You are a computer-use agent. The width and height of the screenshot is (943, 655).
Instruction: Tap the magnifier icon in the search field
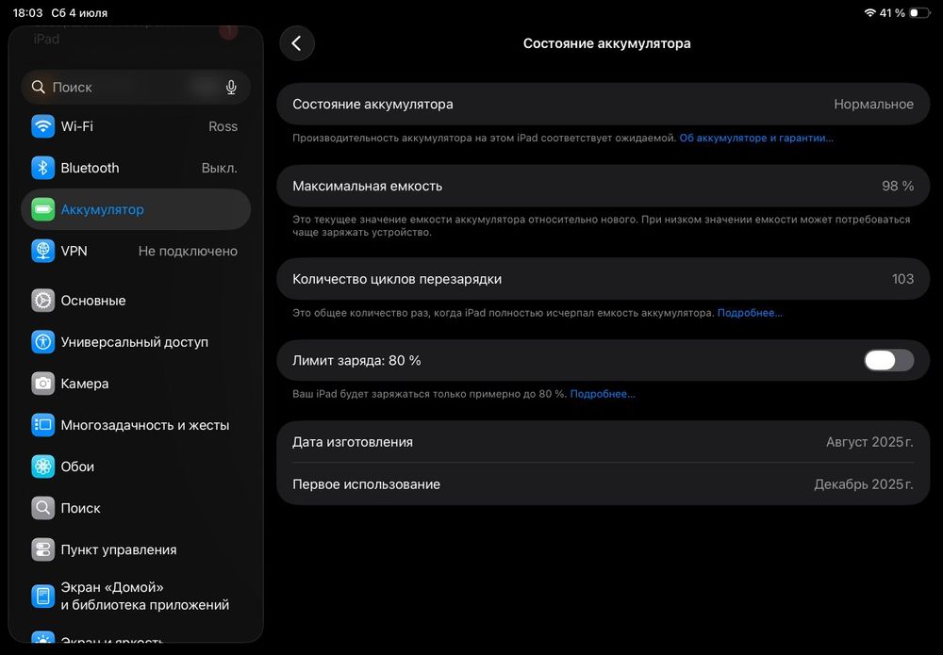[x=39, y=87]
